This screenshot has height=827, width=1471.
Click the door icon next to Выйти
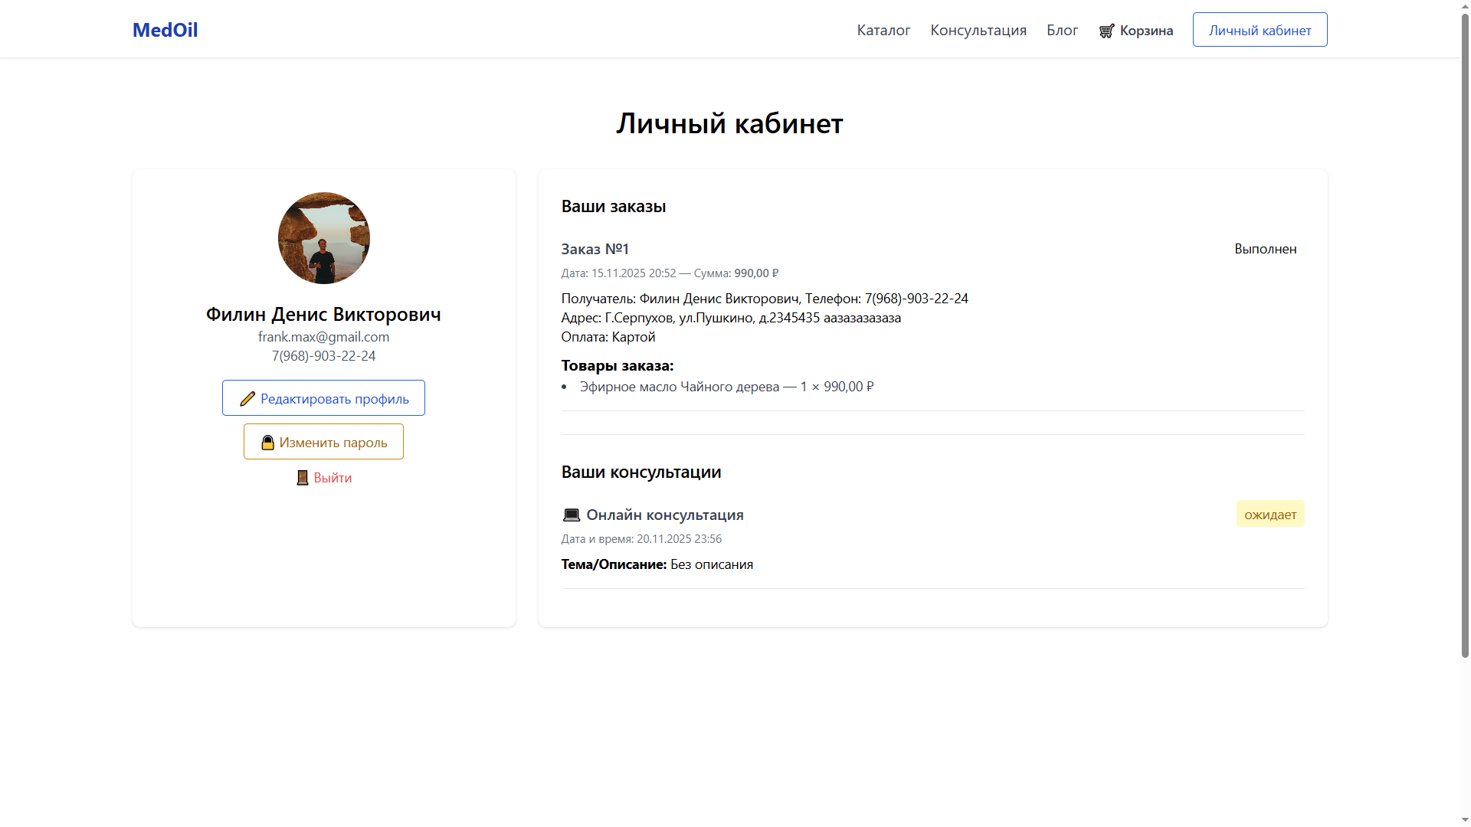click(x=303, y=478)
